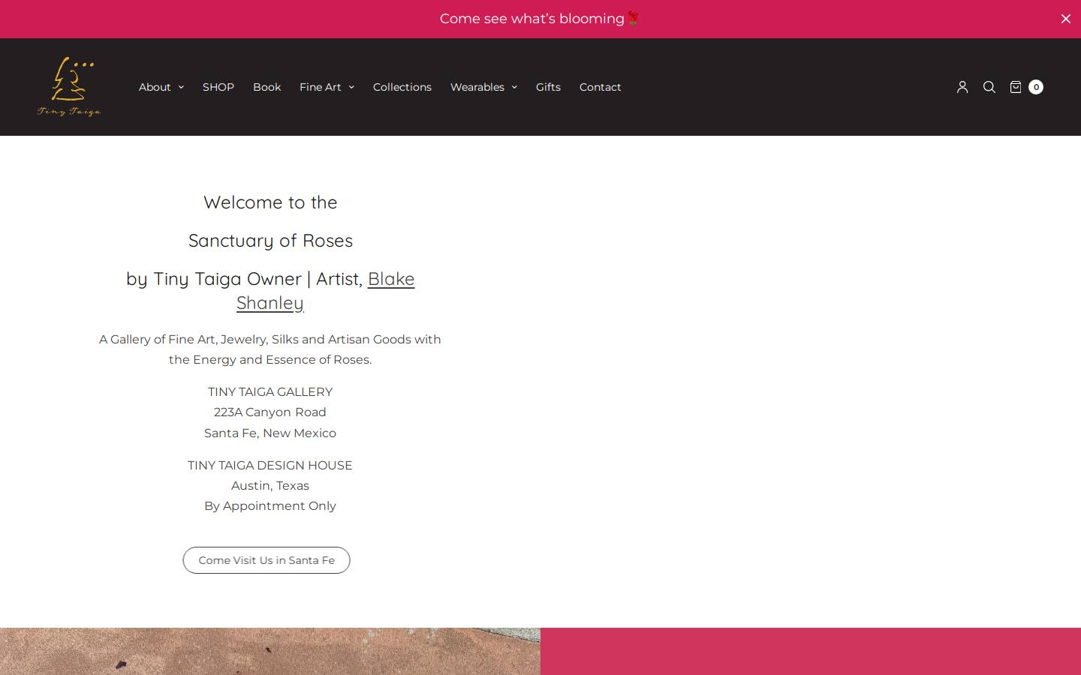
Task: Click the 'By Appointment Only' text
Action: click(x=270, y=506)
